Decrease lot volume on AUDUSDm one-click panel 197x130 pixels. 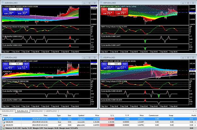point(10,9)
